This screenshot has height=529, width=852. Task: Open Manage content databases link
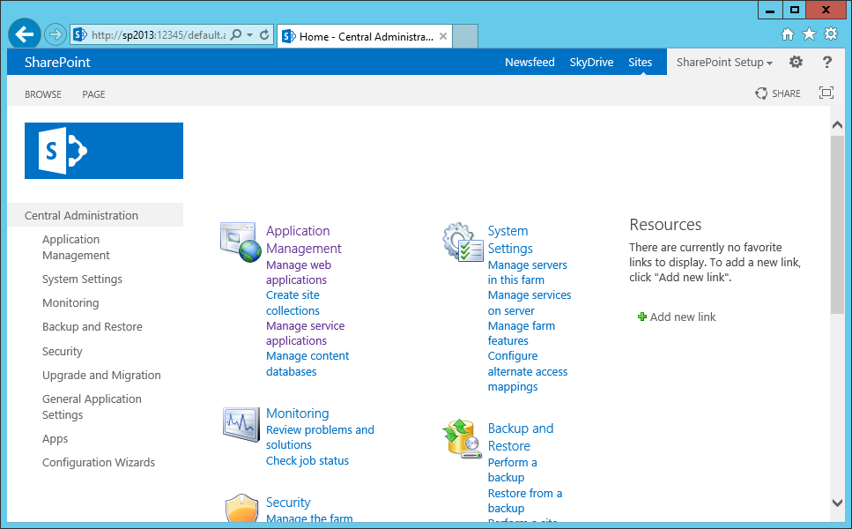pyautogui.click(x=307, y=364)
